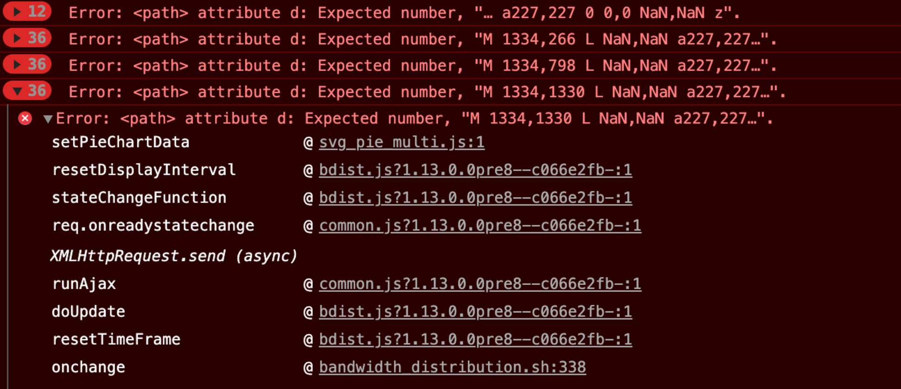Select the setPieChartData stack frame

pyautogui.click(x=121, y=142)
